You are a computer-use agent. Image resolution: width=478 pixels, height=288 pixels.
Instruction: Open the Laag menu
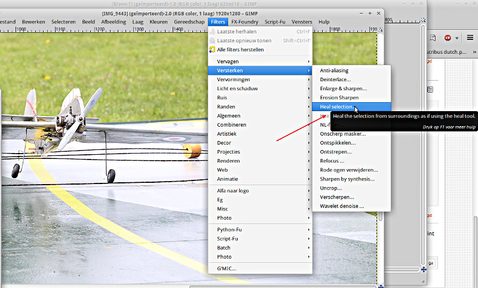pyautogui.click(x=138, y=22)
